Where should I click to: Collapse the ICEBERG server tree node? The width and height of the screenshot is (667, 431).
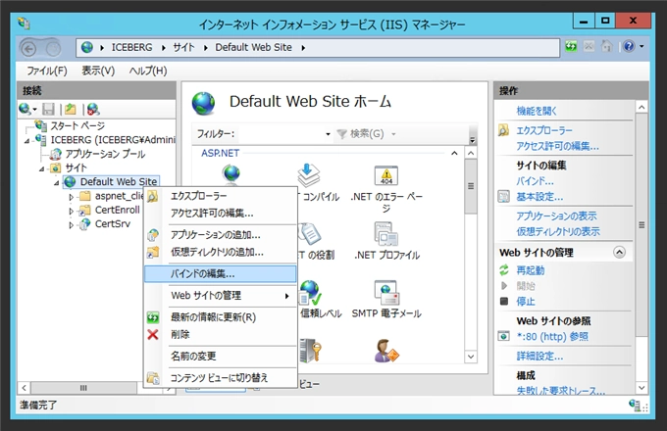point(26,141)
